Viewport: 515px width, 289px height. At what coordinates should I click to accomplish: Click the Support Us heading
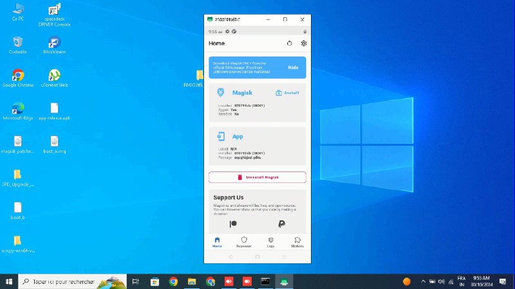coord(229,198)
